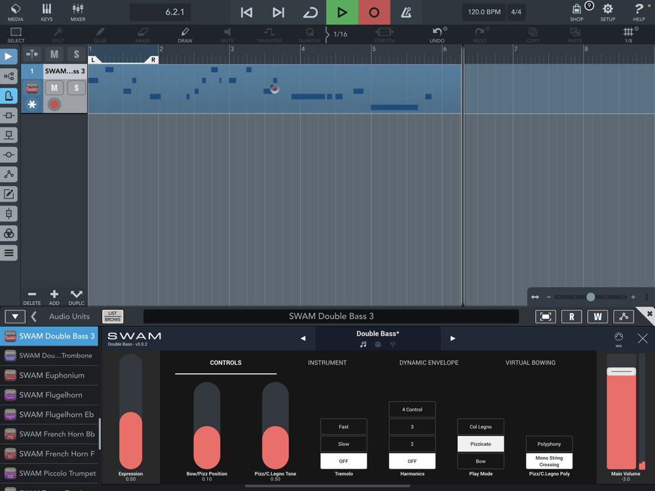Open quantize grid 1/16 selector
The width and height of the screenshot is (655, 491).
[x=340, y=34]
